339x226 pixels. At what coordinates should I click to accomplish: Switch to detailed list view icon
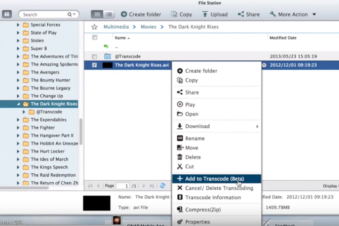(x=109, y=15)
